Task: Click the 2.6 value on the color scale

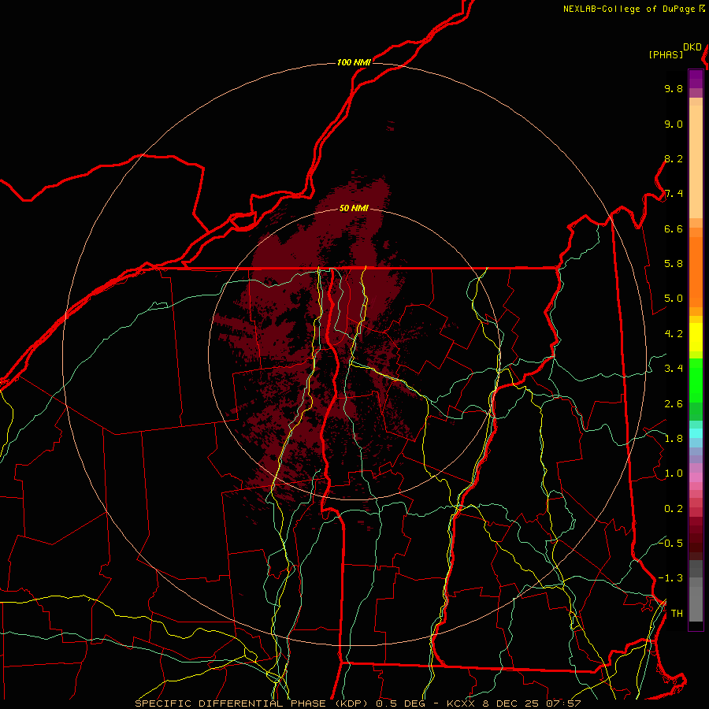Action: [x=674, y=404]
